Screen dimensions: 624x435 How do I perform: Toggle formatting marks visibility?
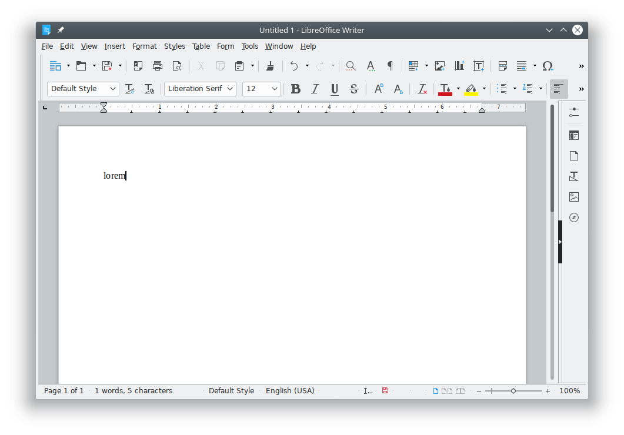(x=390, y=66)
